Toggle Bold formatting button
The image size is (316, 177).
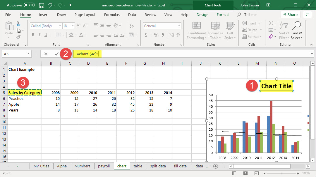(33, 35)
